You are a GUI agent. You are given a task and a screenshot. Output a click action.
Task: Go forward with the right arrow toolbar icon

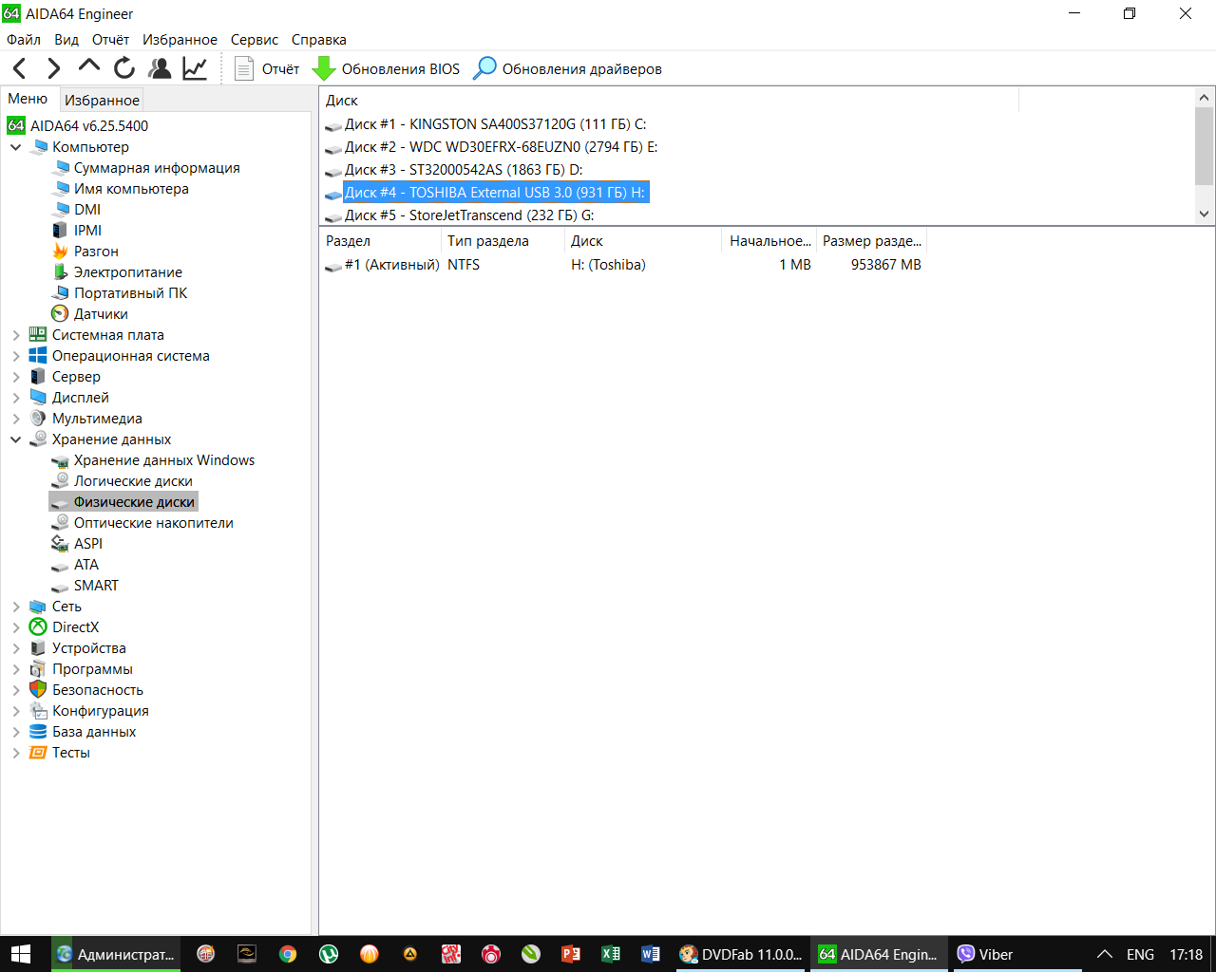(x=54, y=68)
